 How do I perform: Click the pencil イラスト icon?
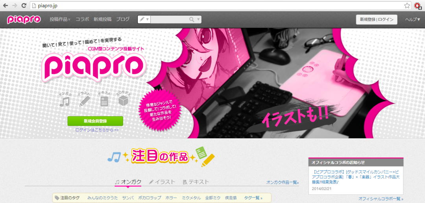coord(85,101)
